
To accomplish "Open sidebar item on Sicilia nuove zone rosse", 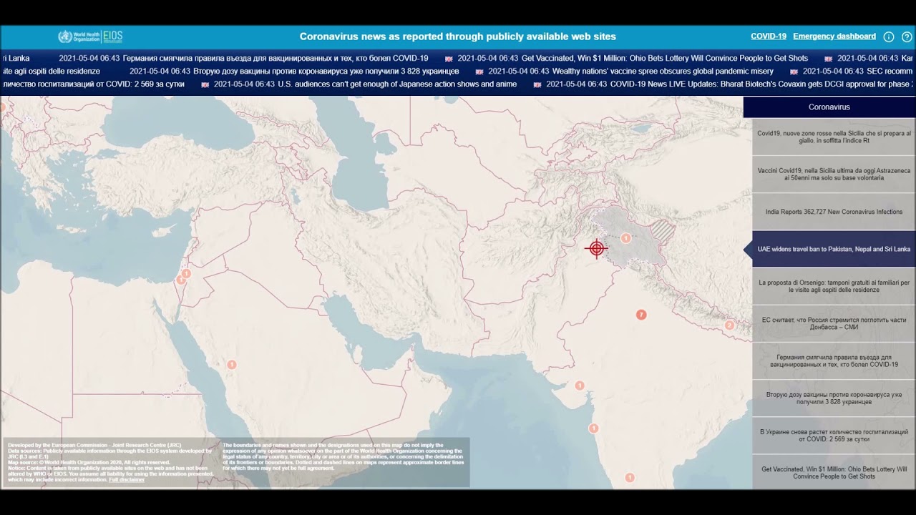I will [x=834, y=137].
